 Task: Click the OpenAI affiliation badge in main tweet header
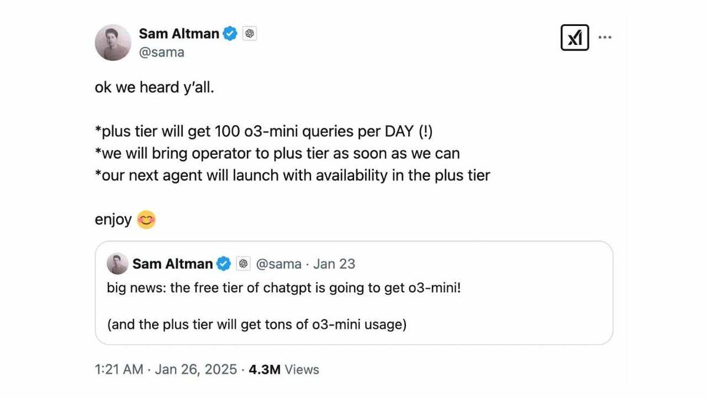click(249, 34)
